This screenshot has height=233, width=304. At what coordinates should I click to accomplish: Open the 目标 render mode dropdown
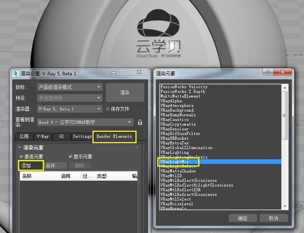coord(70,87)
